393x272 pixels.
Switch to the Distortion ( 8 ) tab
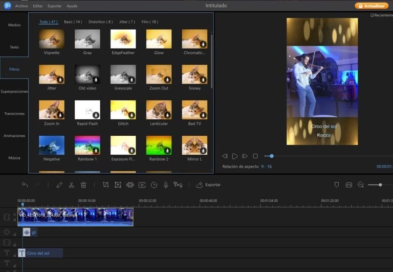[x=100, y=22]
